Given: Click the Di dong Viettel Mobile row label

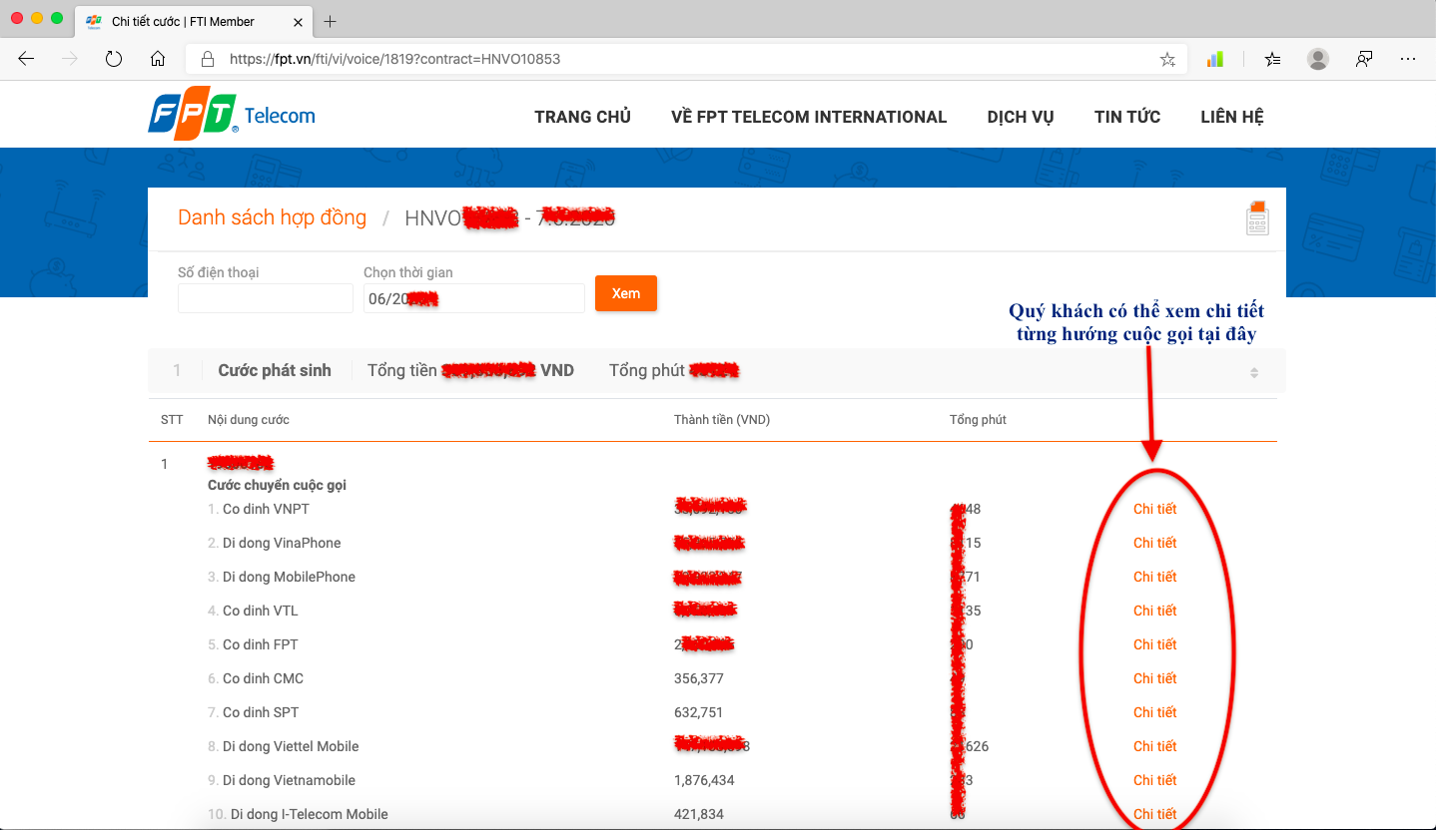Looking at the screenshot, I should click(x=291, y=746).
